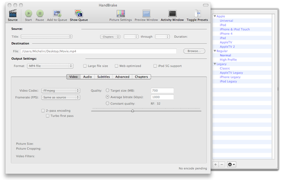Open the Framerate Same as source dropdown

(61, 97)
